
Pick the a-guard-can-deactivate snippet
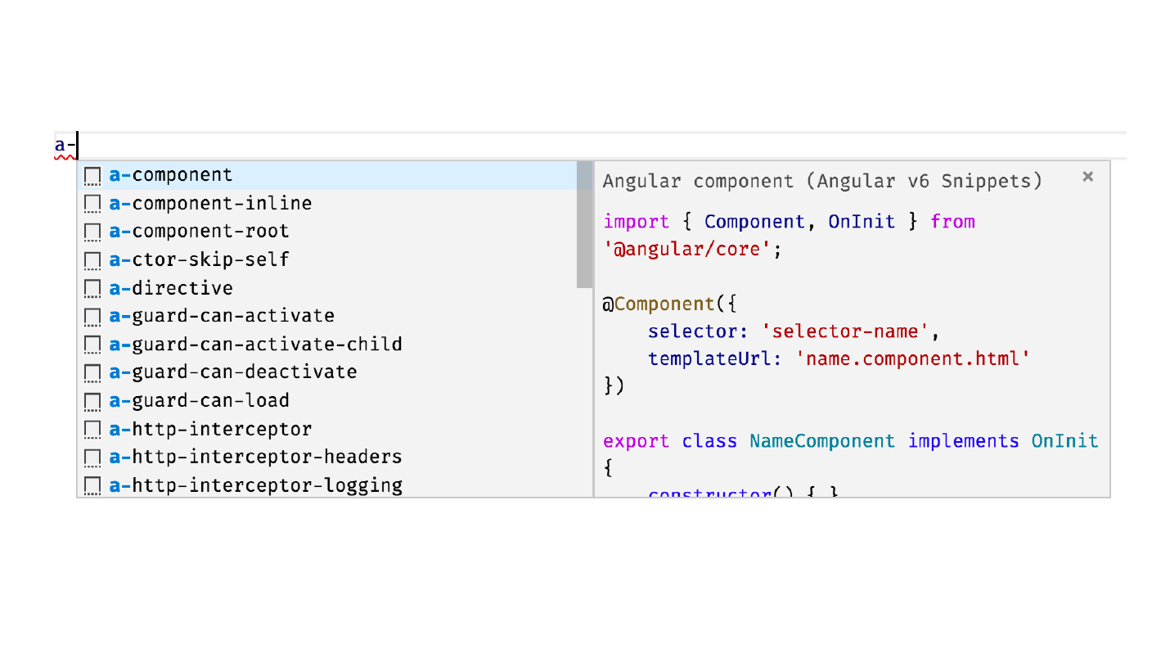[x=327, y=372]
